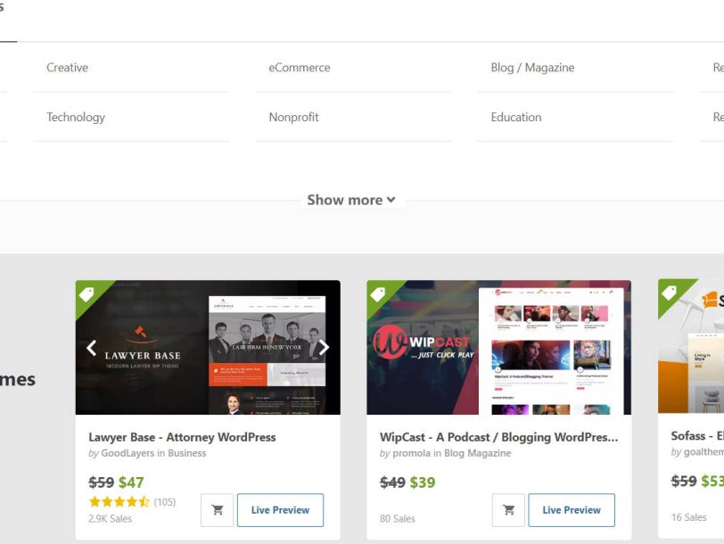
Task: Add WipCast theme to cart
Action: [508, 510]
